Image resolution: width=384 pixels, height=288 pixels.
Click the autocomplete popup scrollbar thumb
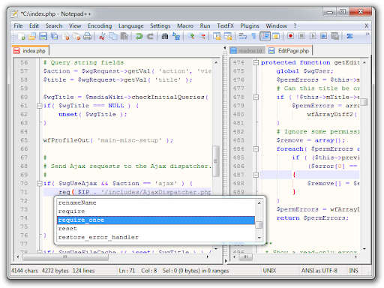pos(259,225)
